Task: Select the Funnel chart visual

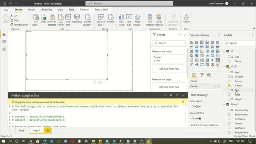Action: (x=197, y=51)
